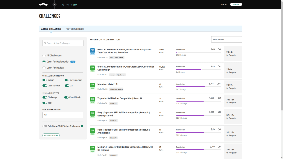
Task: Click registrants icon showing 114
Action: (x=211, y=146)
